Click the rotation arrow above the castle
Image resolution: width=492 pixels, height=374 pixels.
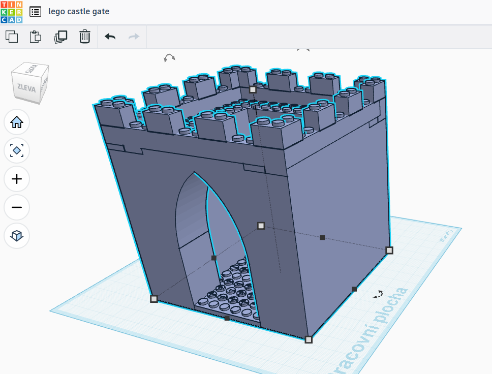pos(169,58)
